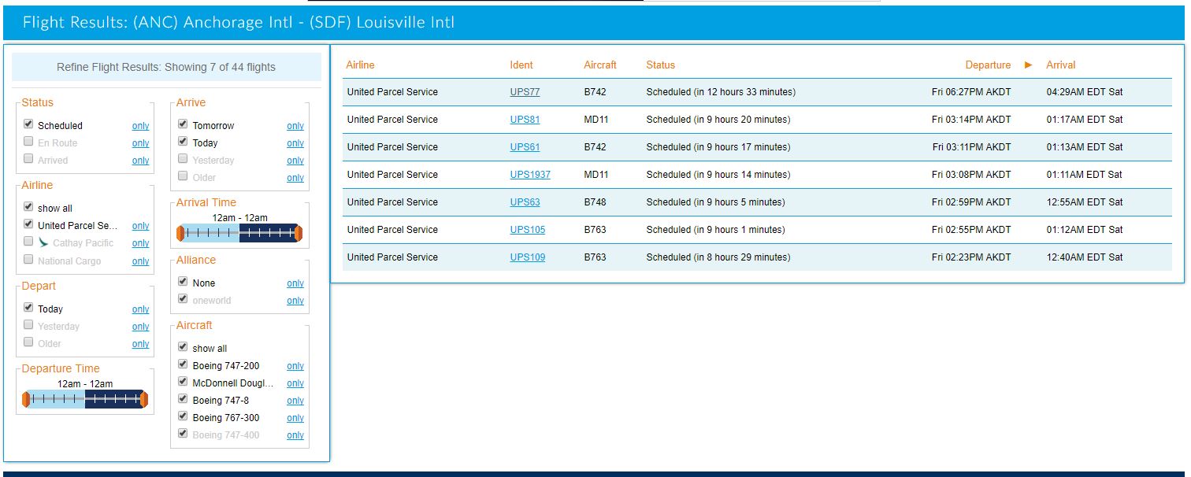
Task: Uncheck the Scheduled status checkbox
Action: click(x=28, y=124)
